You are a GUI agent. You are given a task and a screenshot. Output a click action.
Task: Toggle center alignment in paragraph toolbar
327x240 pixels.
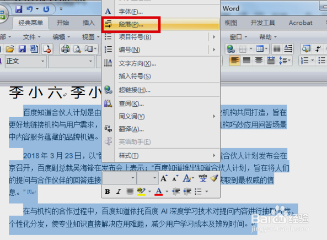click(x=259, y=61)
